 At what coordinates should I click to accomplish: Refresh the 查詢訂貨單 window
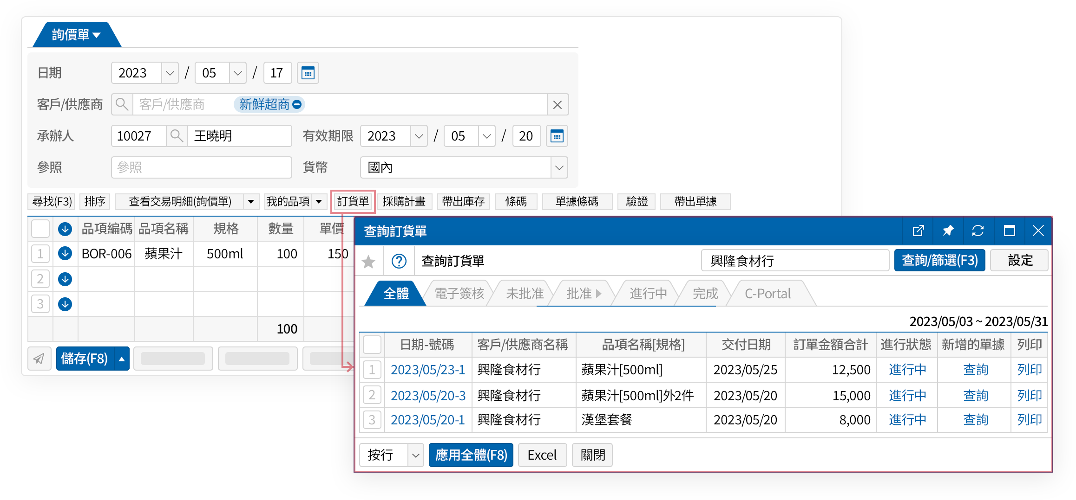point(978,231)
